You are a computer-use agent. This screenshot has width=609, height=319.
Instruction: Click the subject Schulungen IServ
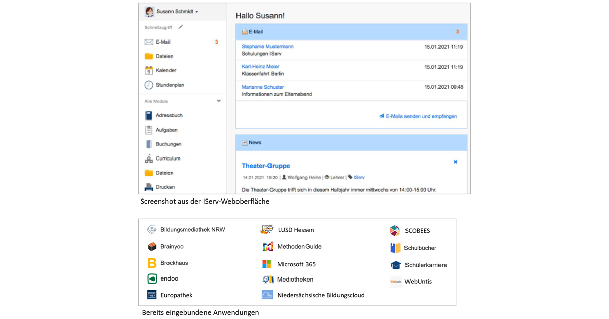(261, 54)
